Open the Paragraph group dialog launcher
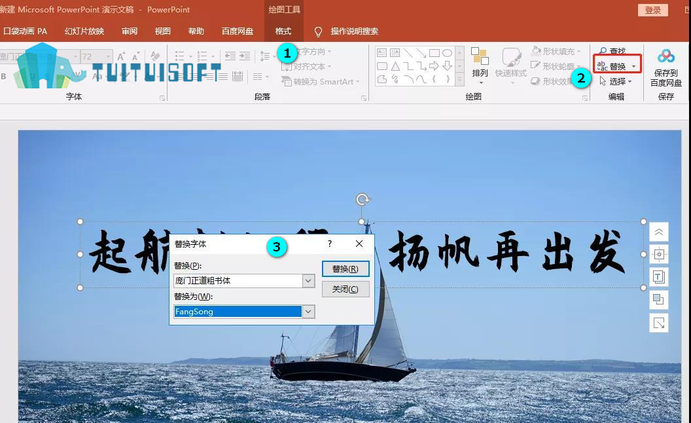This screenshot has width=691, height=423. coord(364,98)
